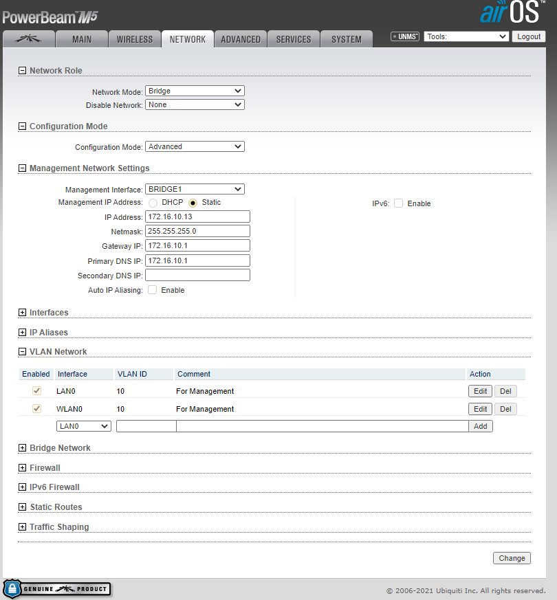Go to the SYSTEM tab

(347, 39)
